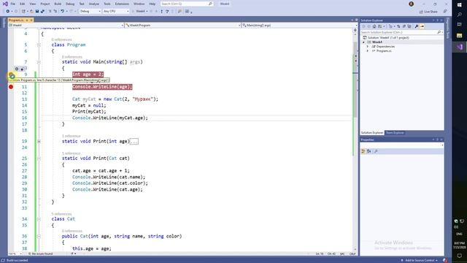Toggle the breakpoint on line 9
Viewport: 467px width, 263px height.
coord(11,75)
